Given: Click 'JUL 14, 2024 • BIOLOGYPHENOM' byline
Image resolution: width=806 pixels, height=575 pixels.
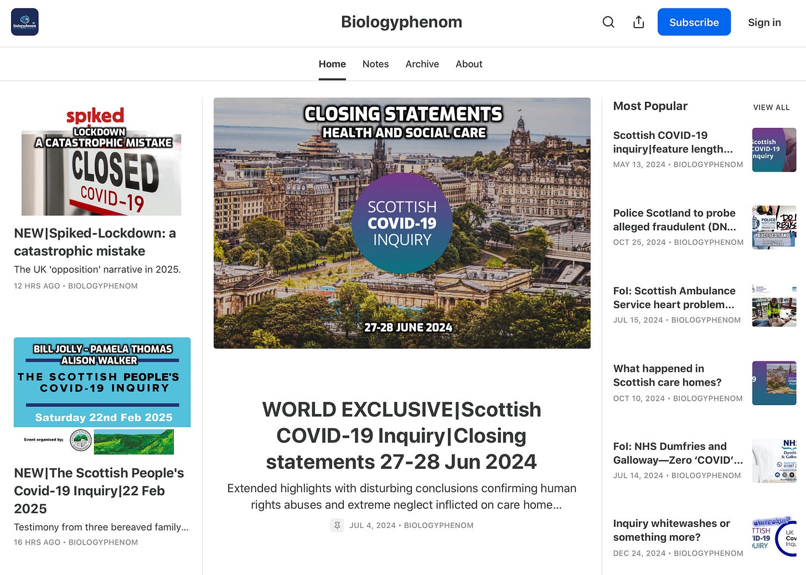Looking at the screenshot, I should point(677,475).
